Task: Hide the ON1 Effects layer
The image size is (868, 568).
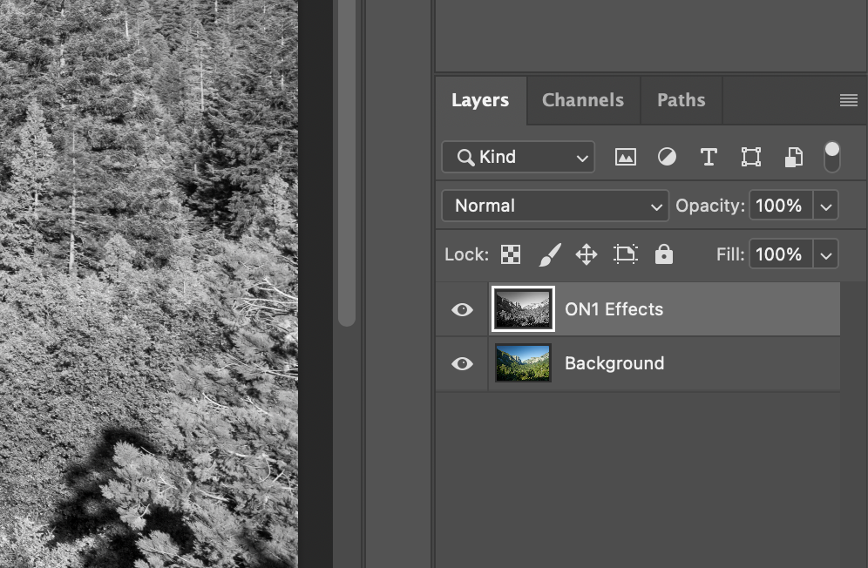Action: 462,309
